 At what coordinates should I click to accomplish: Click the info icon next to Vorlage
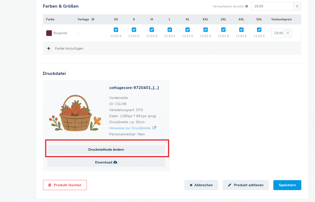[x=93, y=19]
